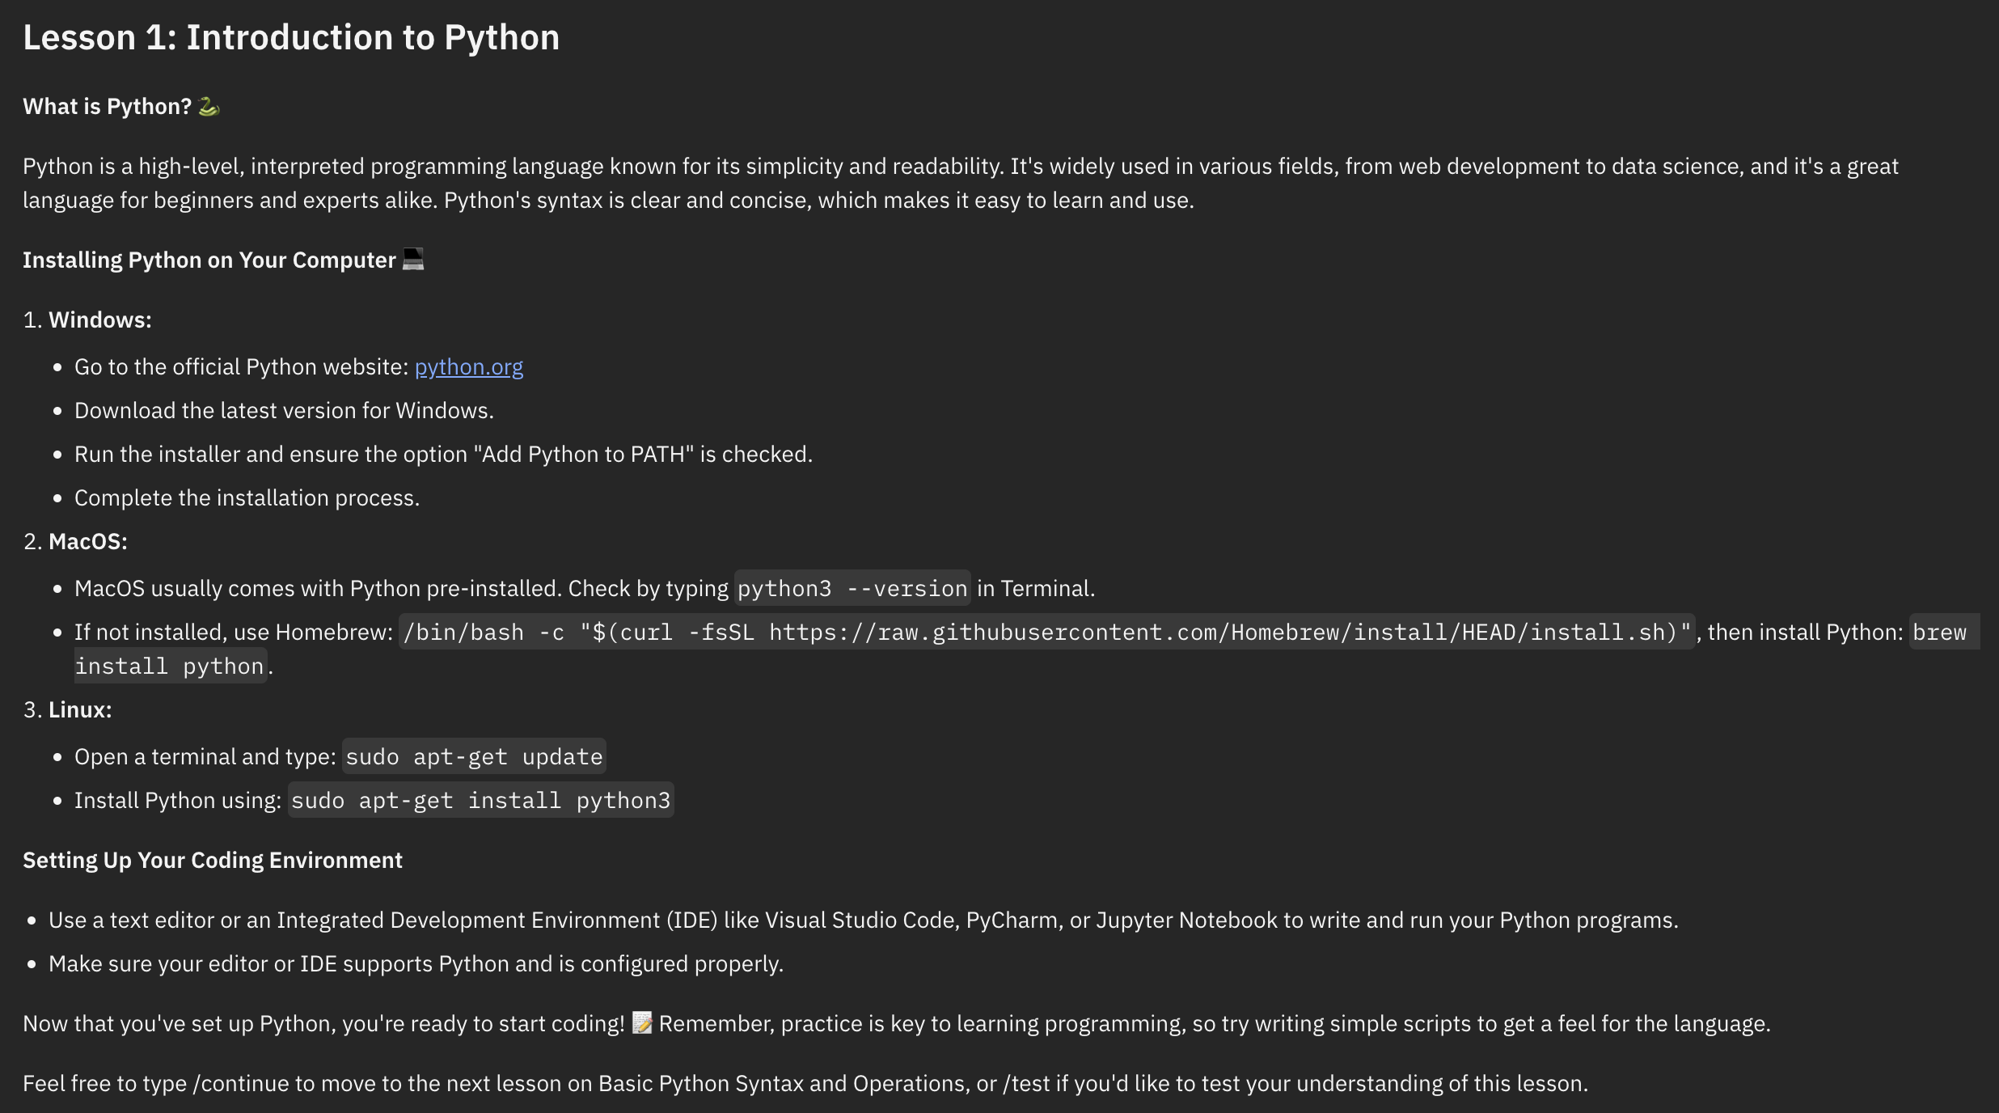The image size is (1999, 1113).
Task: Click the Windows list heading
Action: pos(100,320)
